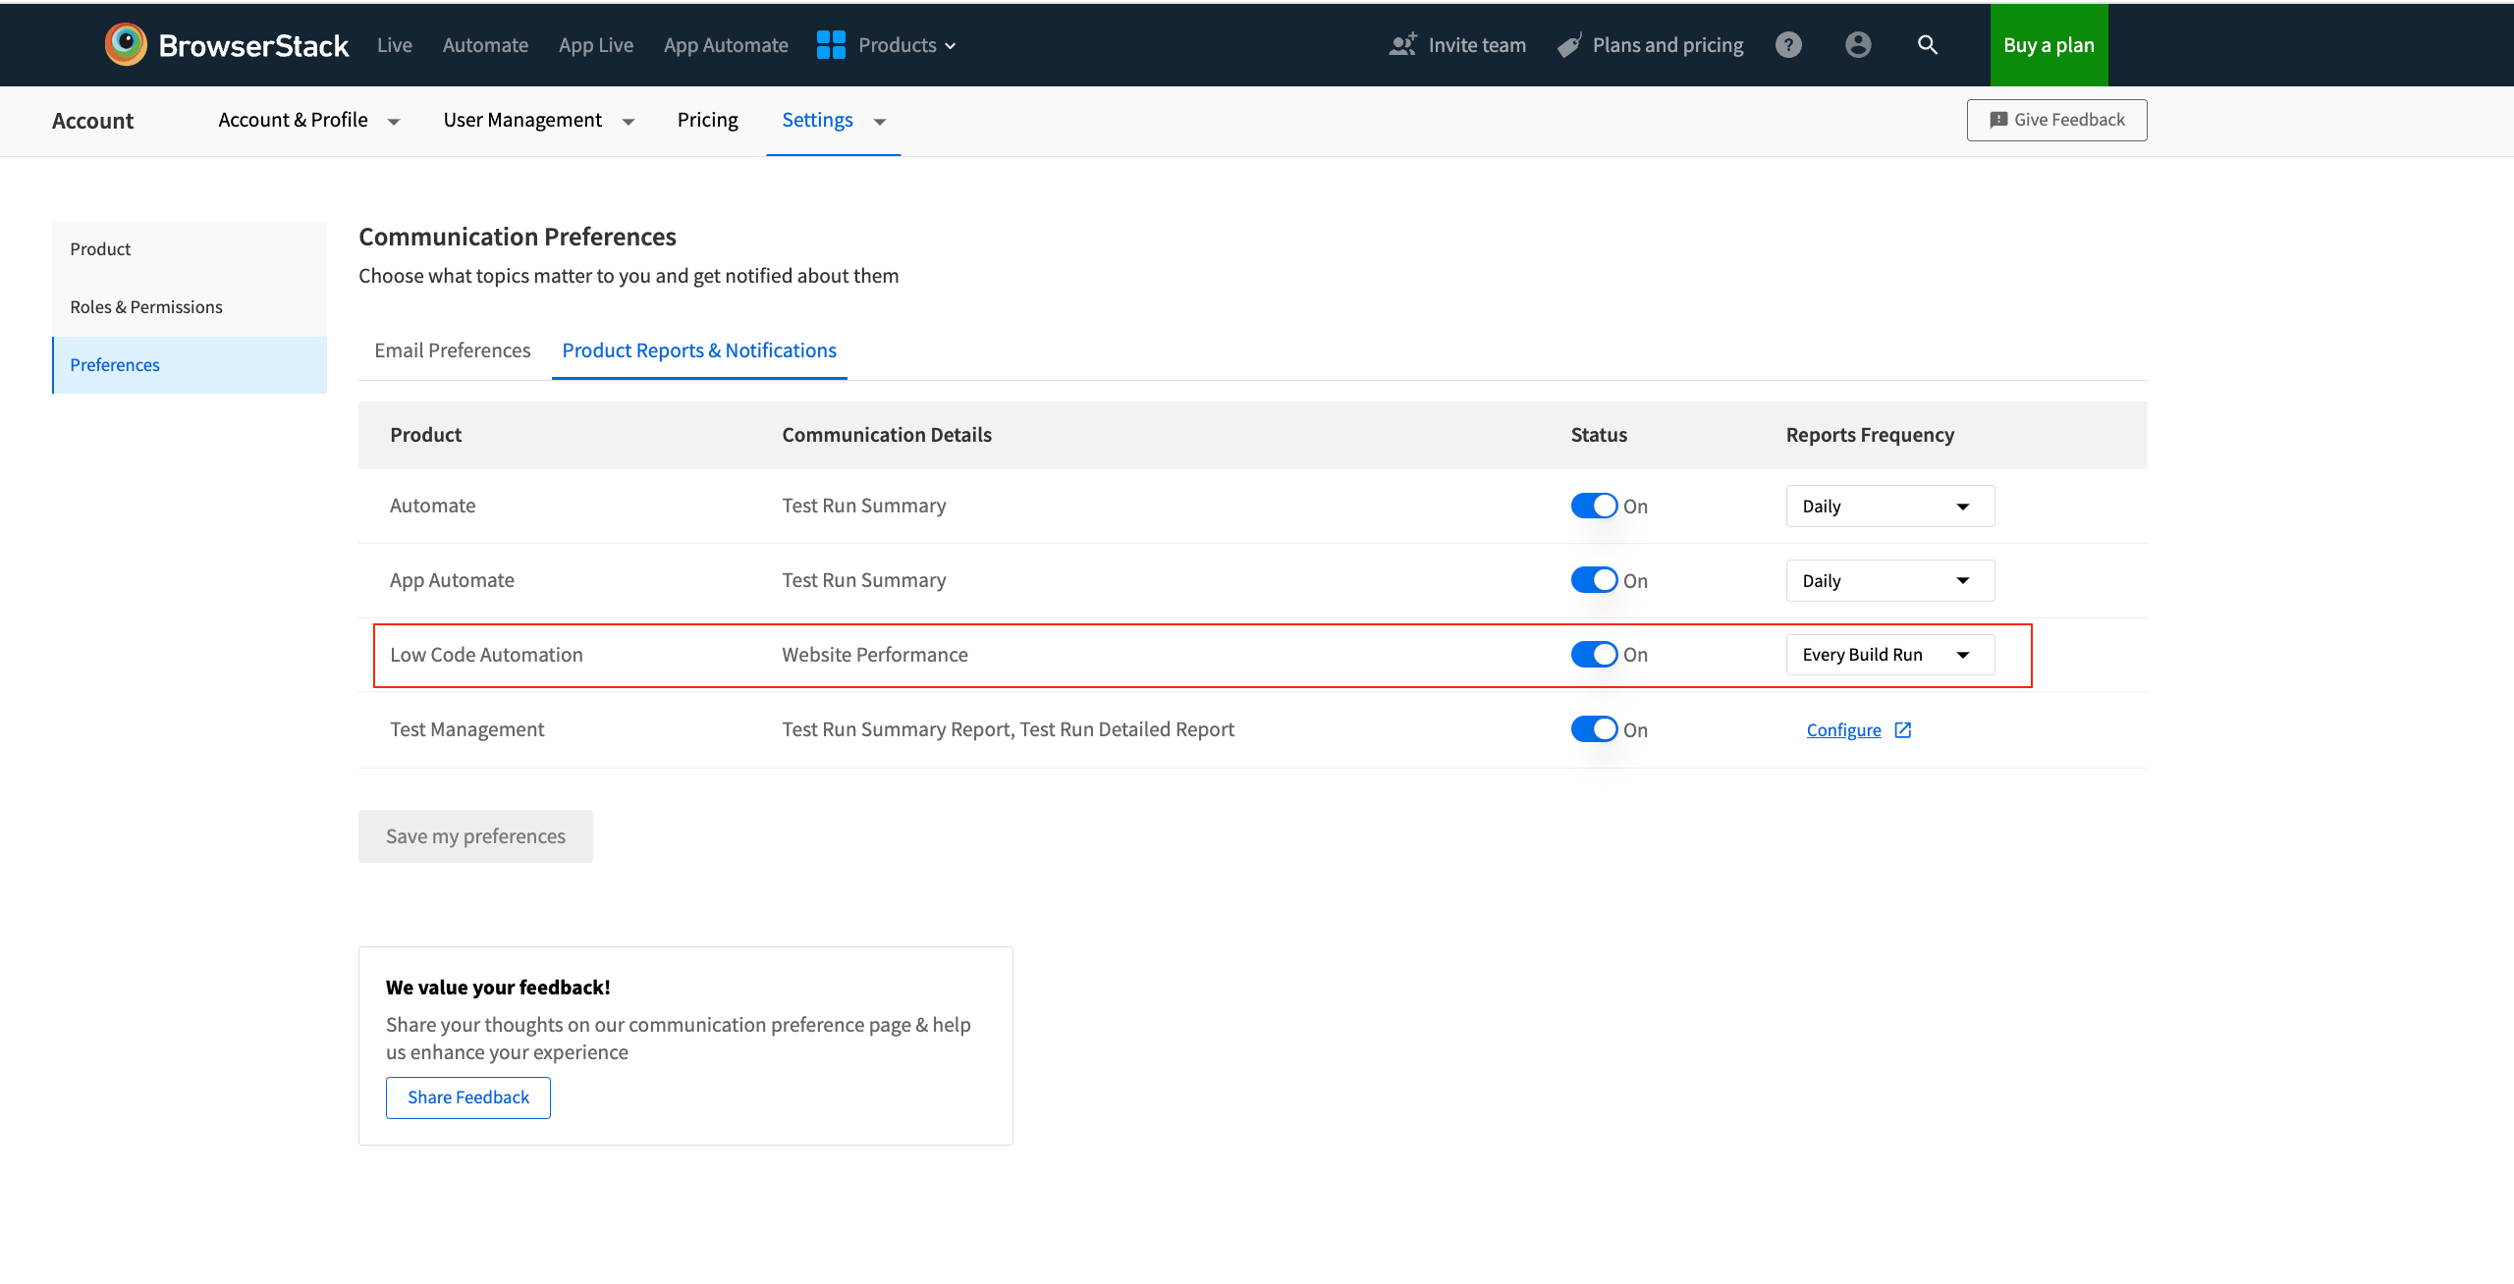Click the Communication Preferences heading
Image resolution: width=2514 pixels, height=1284 pixels.
(518, 237)
